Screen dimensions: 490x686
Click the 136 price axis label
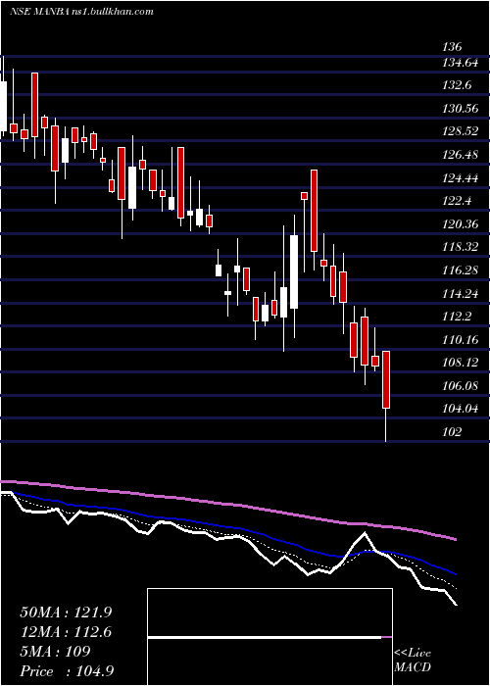tap(453, 47)
